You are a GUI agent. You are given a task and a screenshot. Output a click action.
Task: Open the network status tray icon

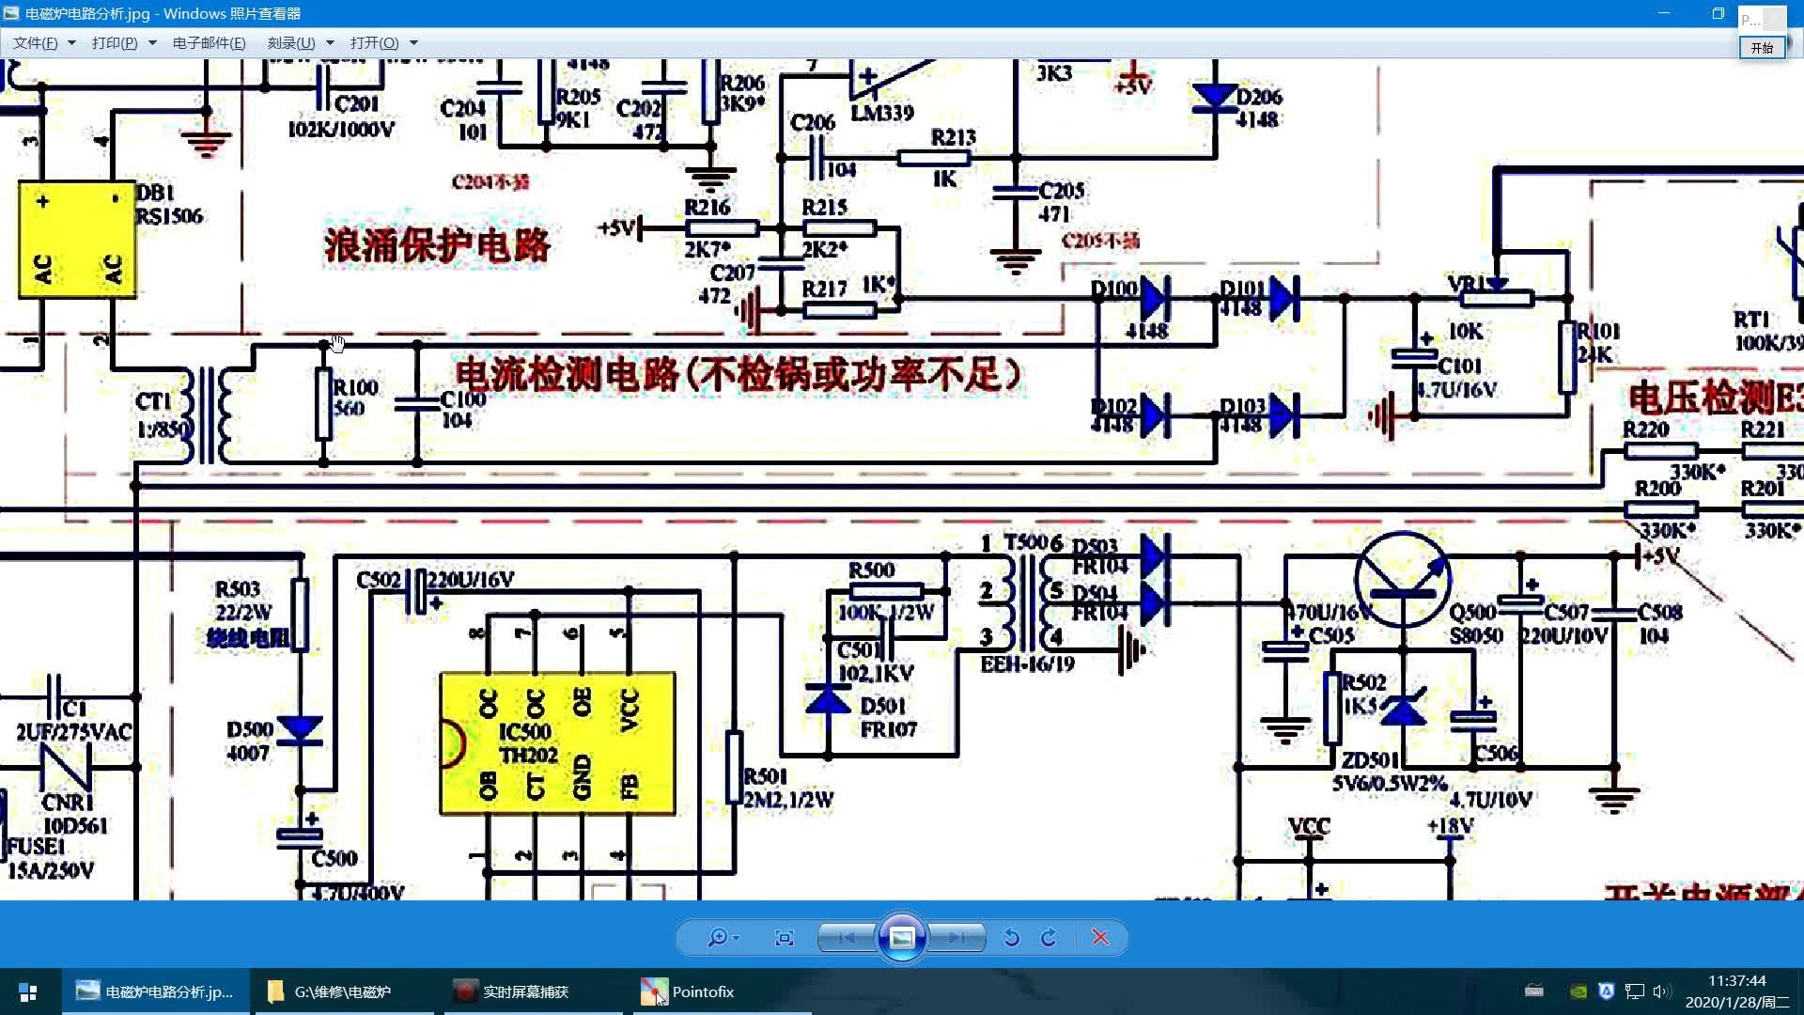1635,991
